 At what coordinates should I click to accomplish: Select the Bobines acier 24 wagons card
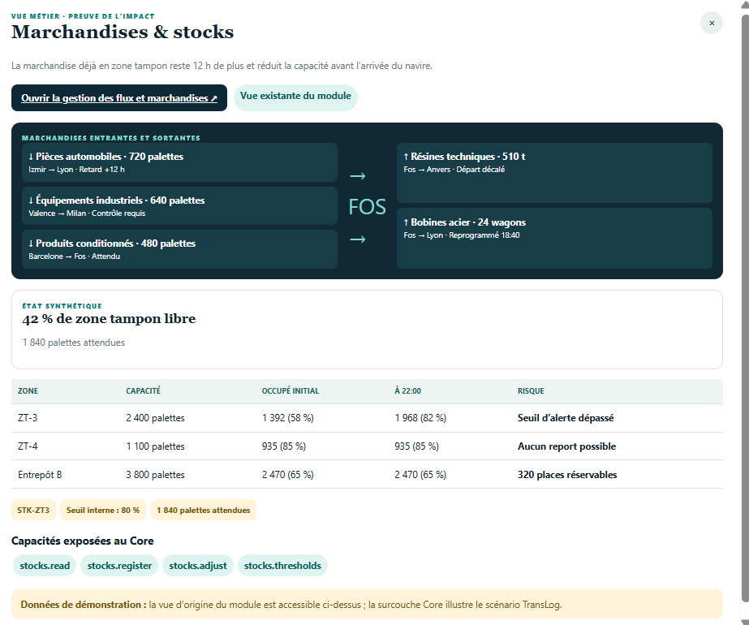(554, 238)
